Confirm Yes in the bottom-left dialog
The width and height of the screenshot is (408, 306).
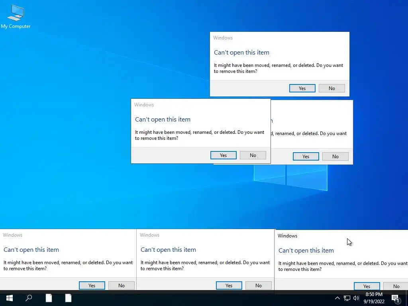[x=92, y=285]
